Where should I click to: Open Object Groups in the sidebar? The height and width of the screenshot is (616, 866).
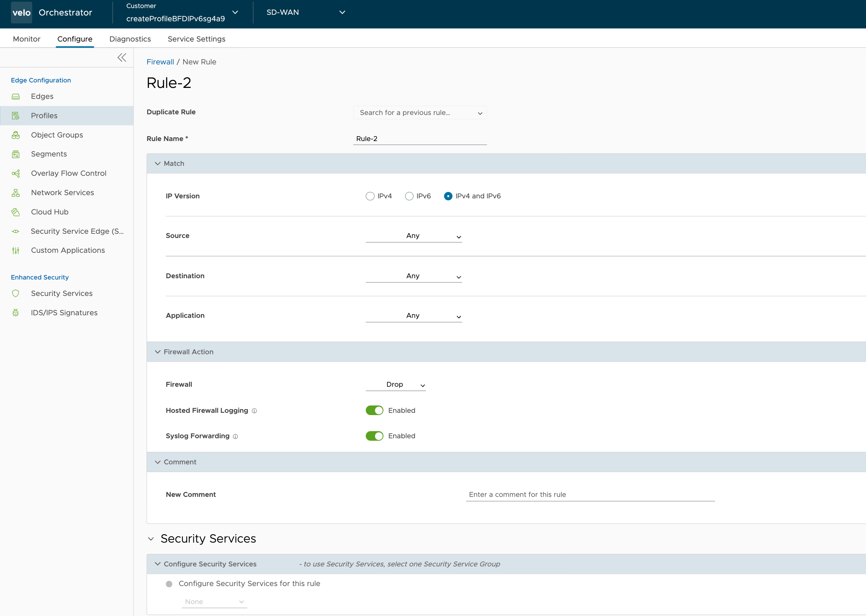(x=67, y=135)
